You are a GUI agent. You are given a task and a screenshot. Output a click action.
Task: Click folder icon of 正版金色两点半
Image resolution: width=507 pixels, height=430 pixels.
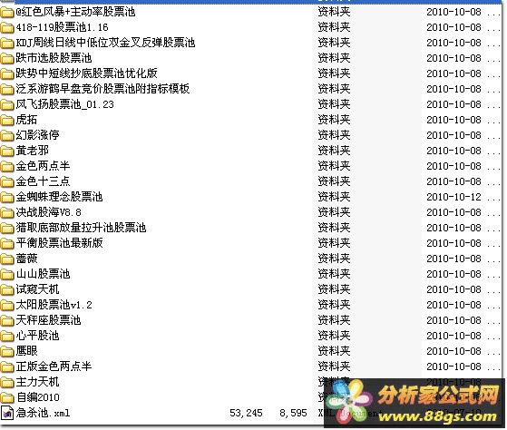6,367
